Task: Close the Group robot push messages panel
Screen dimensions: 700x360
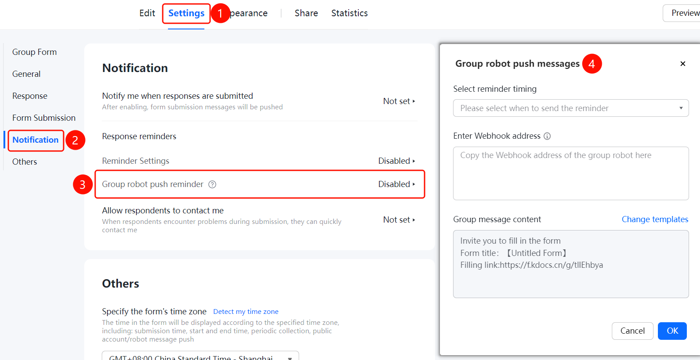Action: coord(682,64)
